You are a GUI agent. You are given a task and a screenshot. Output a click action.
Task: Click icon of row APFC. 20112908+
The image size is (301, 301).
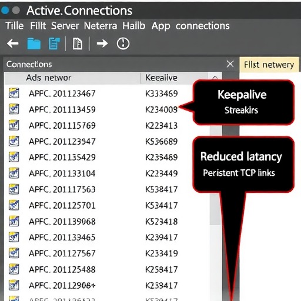click(x=14, y=285)
